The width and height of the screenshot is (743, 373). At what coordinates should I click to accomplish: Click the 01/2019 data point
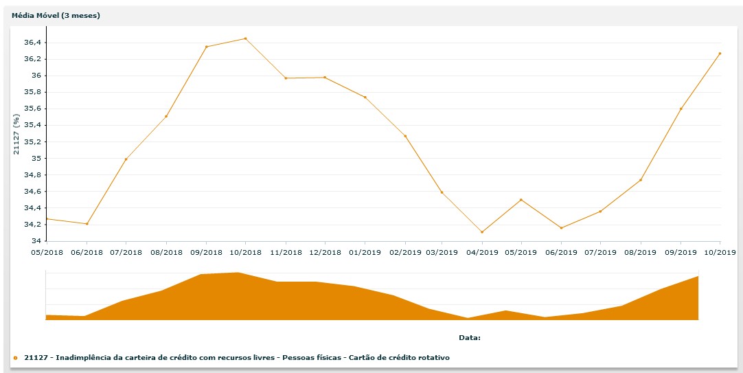point(365,97)
